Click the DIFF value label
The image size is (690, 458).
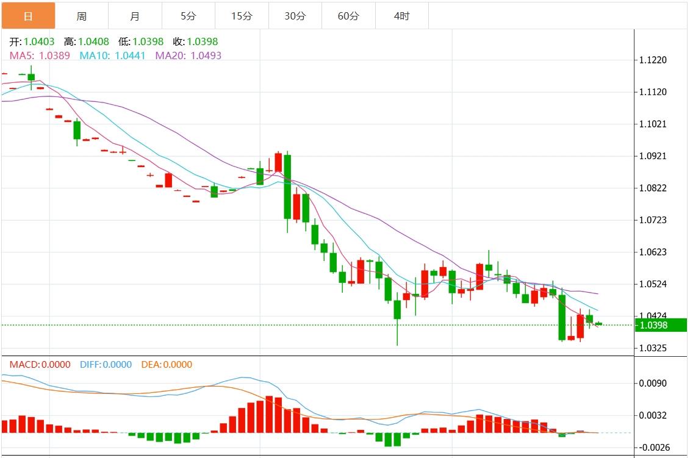coord(106,365)
